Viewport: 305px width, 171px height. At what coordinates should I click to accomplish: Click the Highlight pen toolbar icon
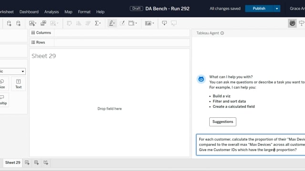pyautogui.click(x=112, y=23)
